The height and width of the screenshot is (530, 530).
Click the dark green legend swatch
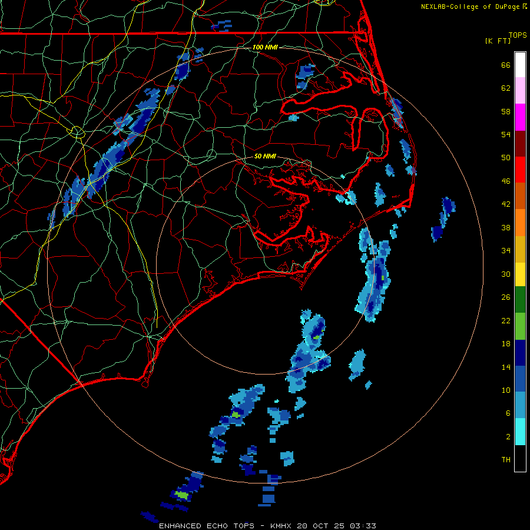(x=520, y=300)
